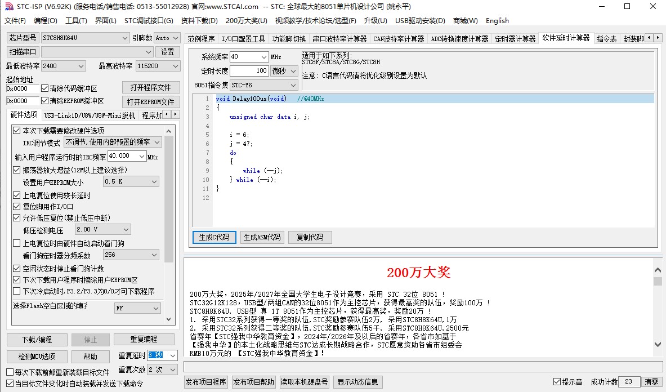The height and width of the screenshot is (392, 666).
Task: Toggle 下次下载用户程序时擦除用户EEPROM区
Action: (x=16, y=280)
